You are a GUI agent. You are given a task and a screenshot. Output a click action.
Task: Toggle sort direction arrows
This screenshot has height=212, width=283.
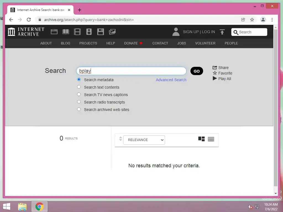(x=120, y=139)
